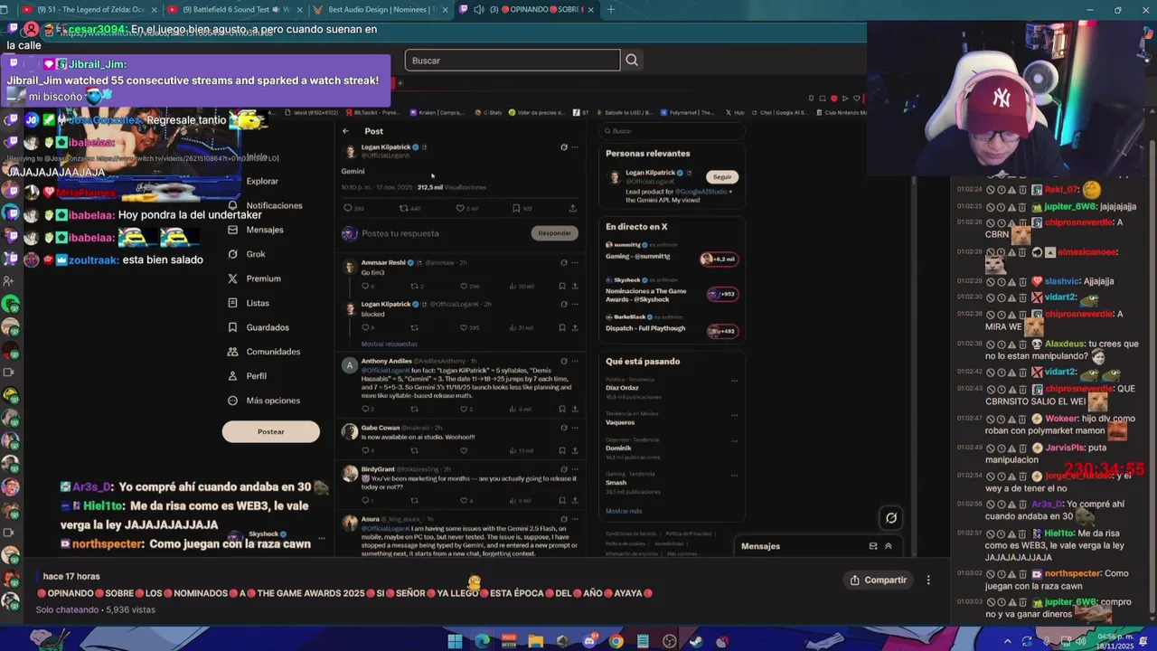Open Google Chrome from the taskbar
Screen dimensions: 1157x651
coord(616,641)
